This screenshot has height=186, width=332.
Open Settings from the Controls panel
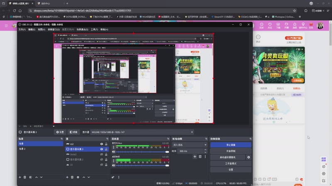[x=231, y=169]
